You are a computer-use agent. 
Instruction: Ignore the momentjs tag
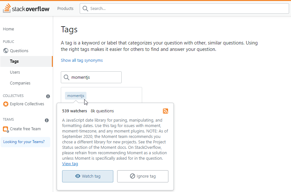tap(142, 176)
